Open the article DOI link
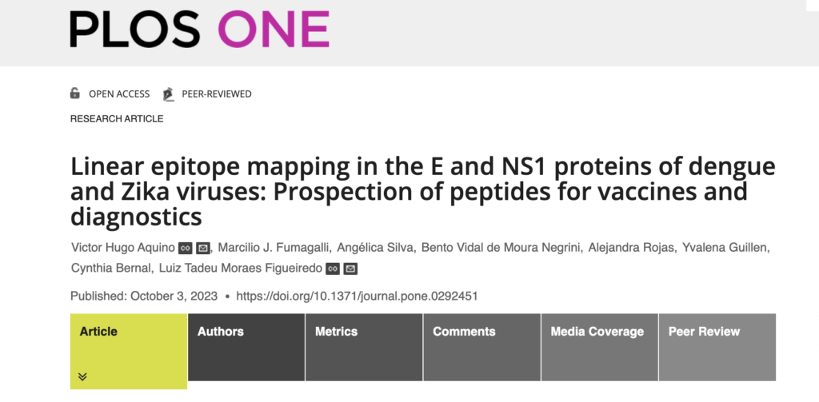Image resolution: width=819 pixels, height=402 pixels. tap(357, 296)
